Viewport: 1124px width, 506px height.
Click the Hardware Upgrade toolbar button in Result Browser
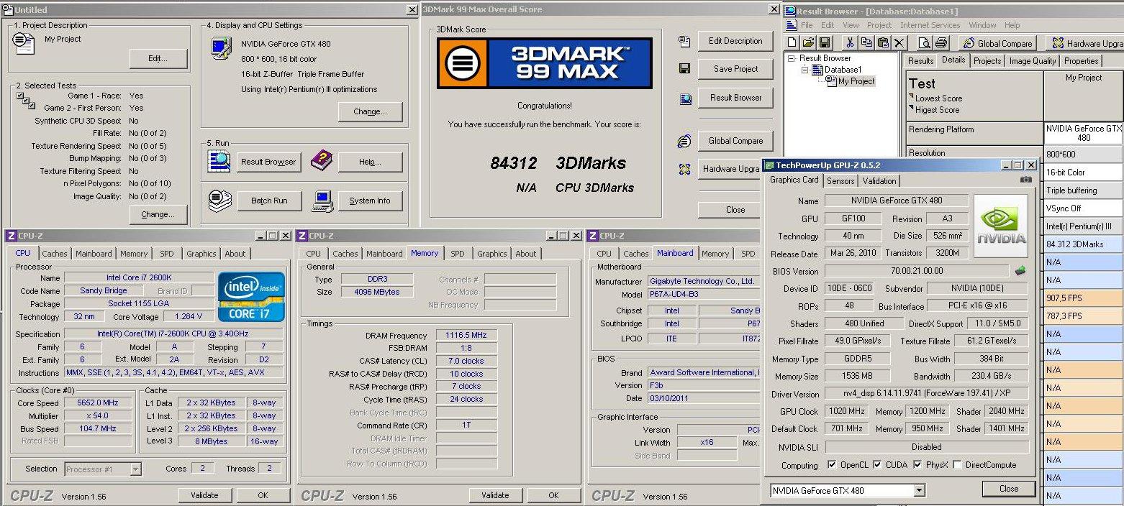point(1087,43)
